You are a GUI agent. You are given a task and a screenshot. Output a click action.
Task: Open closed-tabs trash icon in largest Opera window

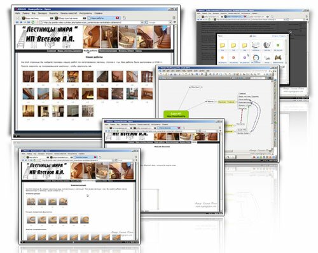(174, 18)
